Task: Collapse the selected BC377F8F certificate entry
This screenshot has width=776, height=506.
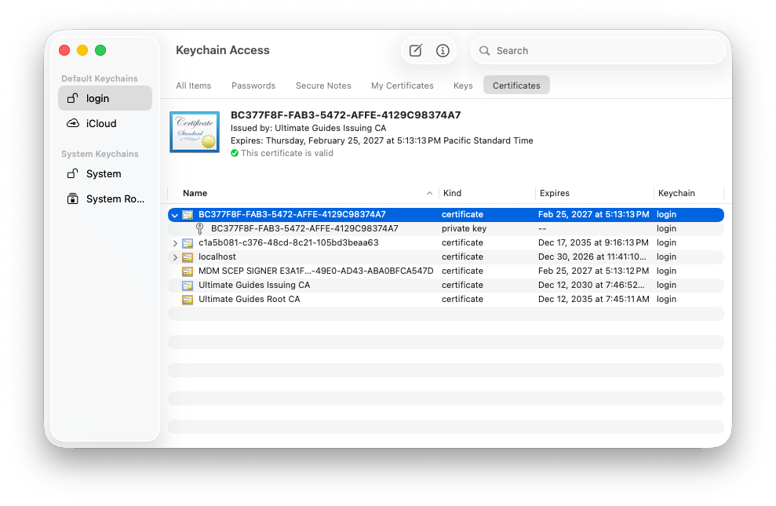Action: pyautogui.click(x=174, y=214)
